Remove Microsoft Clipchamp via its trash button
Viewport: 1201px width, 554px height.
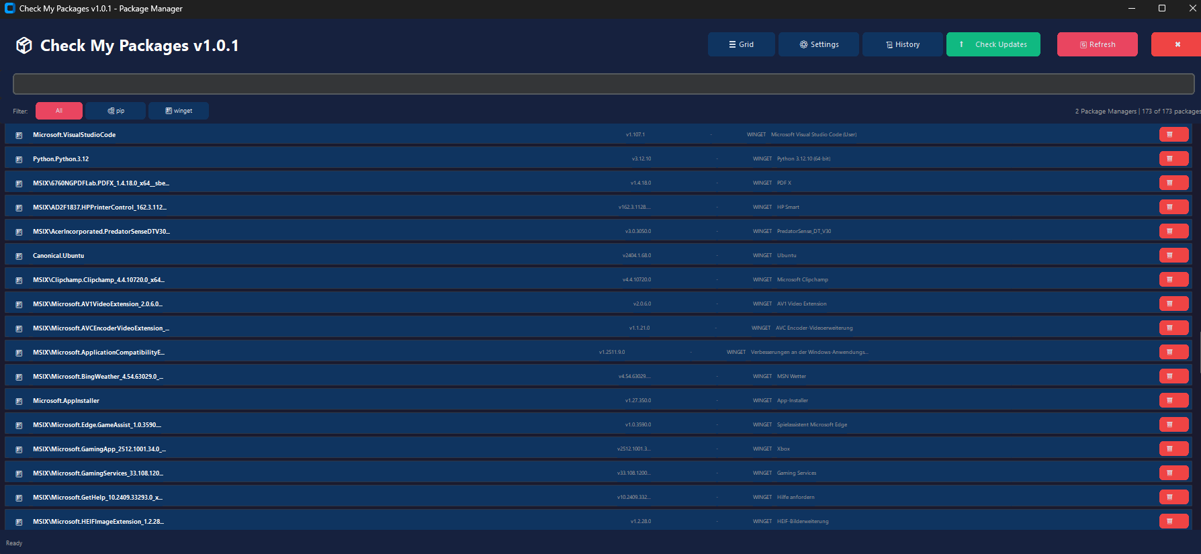click(x=1173, y=279)
